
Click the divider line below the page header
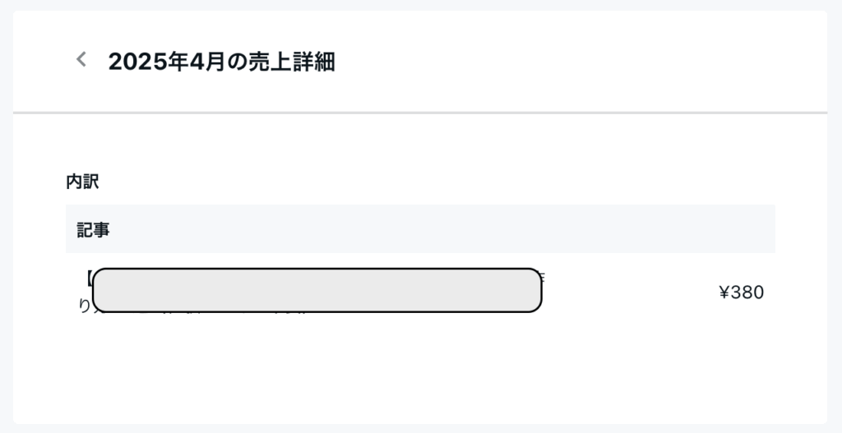click(420, 113)
